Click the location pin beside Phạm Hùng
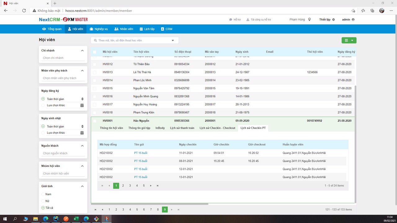 tap(309, 20)
